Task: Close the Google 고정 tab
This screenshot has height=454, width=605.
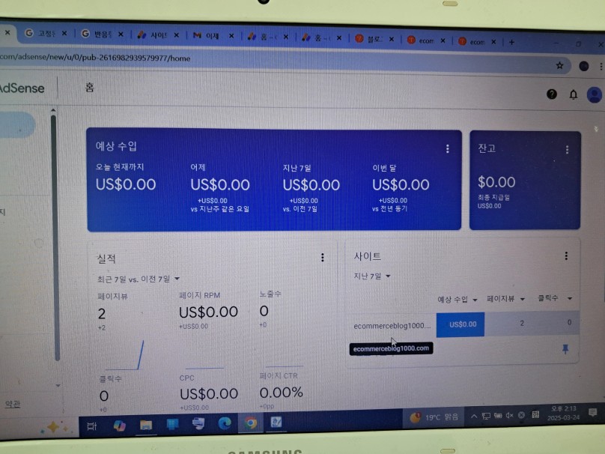Action: [x=64, y=33]
